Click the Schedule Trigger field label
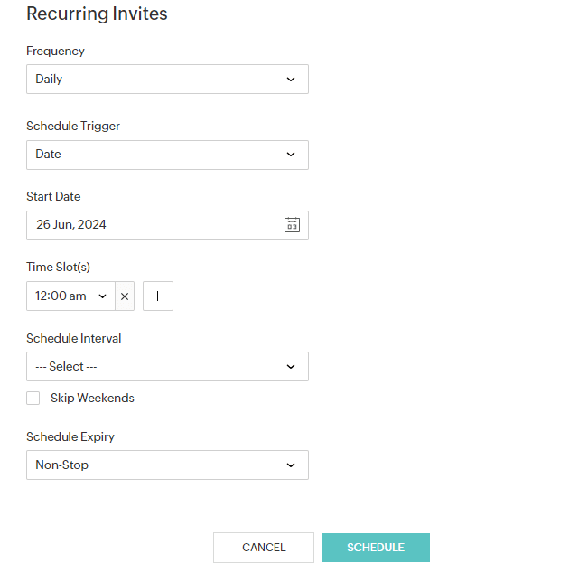 (73, 127)
